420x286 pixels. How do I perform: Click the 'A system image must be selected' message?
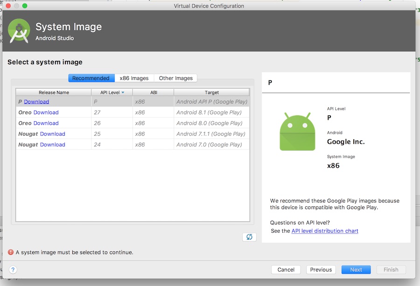click(75, 252)
